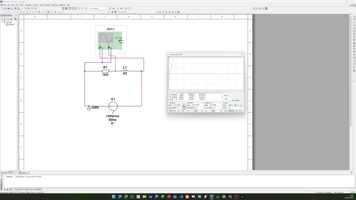Toggle the Ext. trigger radio button

241,101
